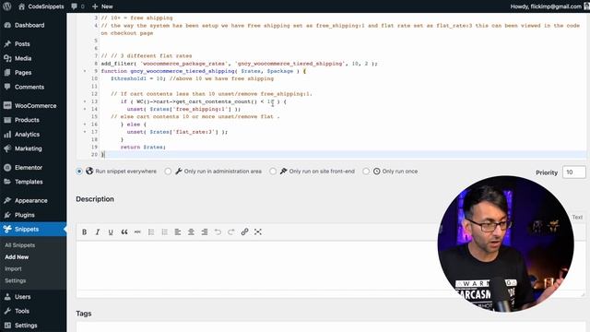Toggle bold in description editor

point(84,231)
